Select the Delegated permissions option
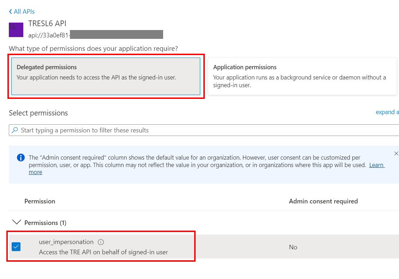Screen dimensions: 399x279 106,76
